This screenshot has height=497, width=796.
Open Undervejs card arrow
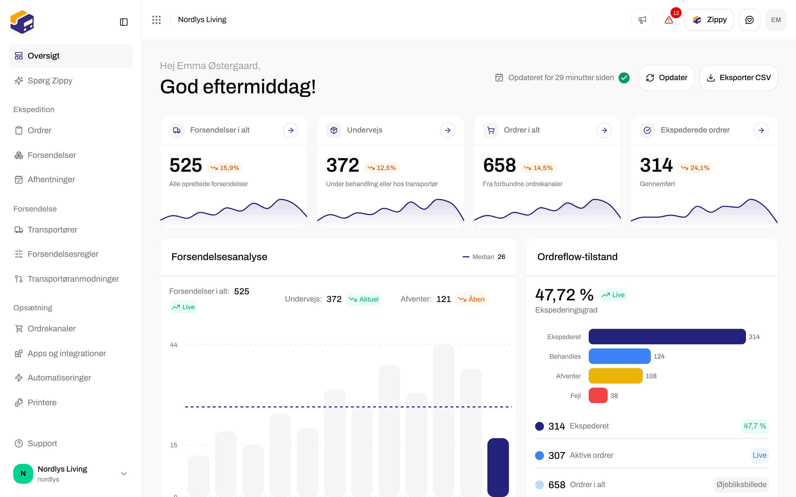pyautogui.click(x=448, y=130)
